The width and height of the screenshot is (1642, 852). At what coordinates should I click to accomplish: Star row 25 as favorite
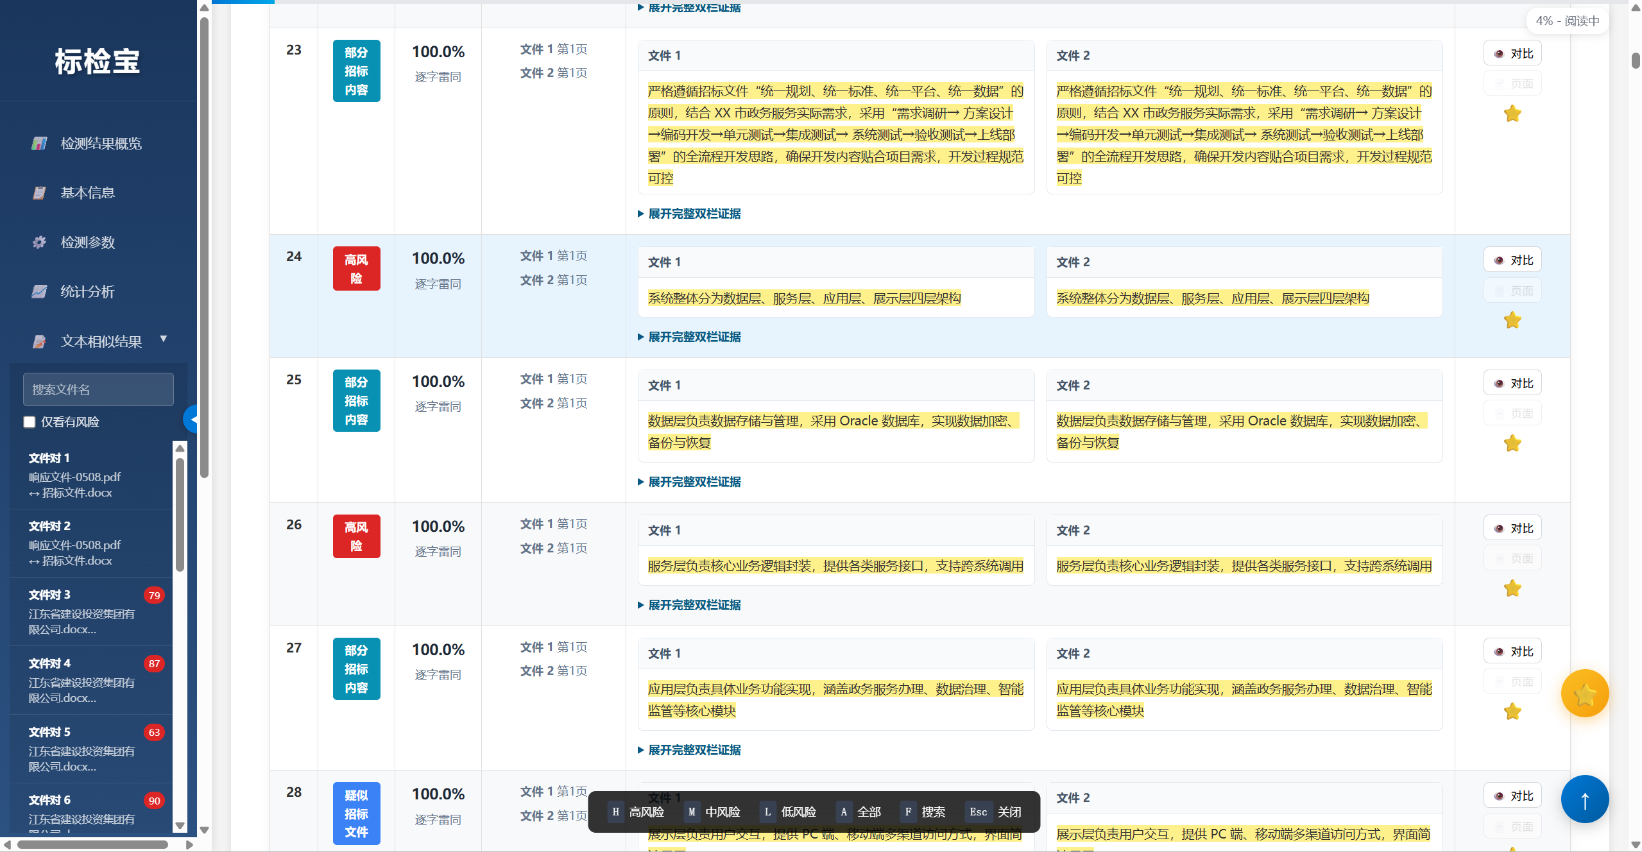click(1512, 443)
